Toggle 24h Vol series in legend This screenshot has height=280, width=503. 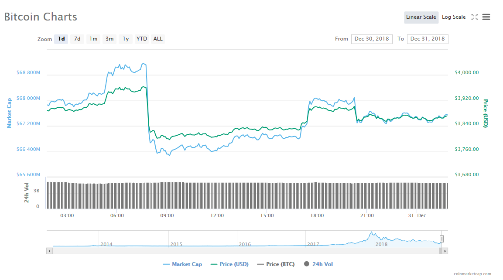[318, 264]
